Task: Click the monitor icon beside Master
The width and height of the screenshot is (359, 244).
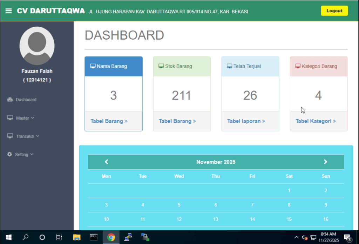Action: pyautogui.click(x=10, y=118)
